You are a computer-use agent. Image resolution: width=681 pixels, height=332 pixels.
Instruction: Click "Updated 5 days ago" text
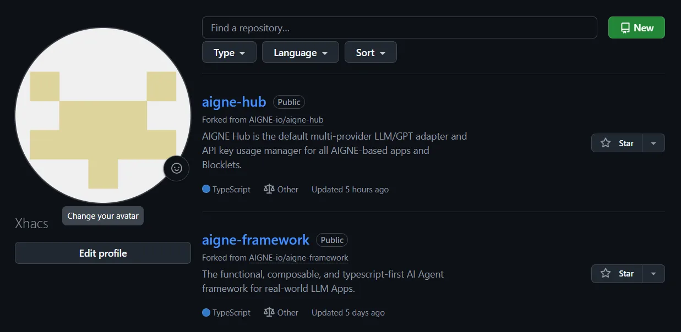(x=348, y=312)
